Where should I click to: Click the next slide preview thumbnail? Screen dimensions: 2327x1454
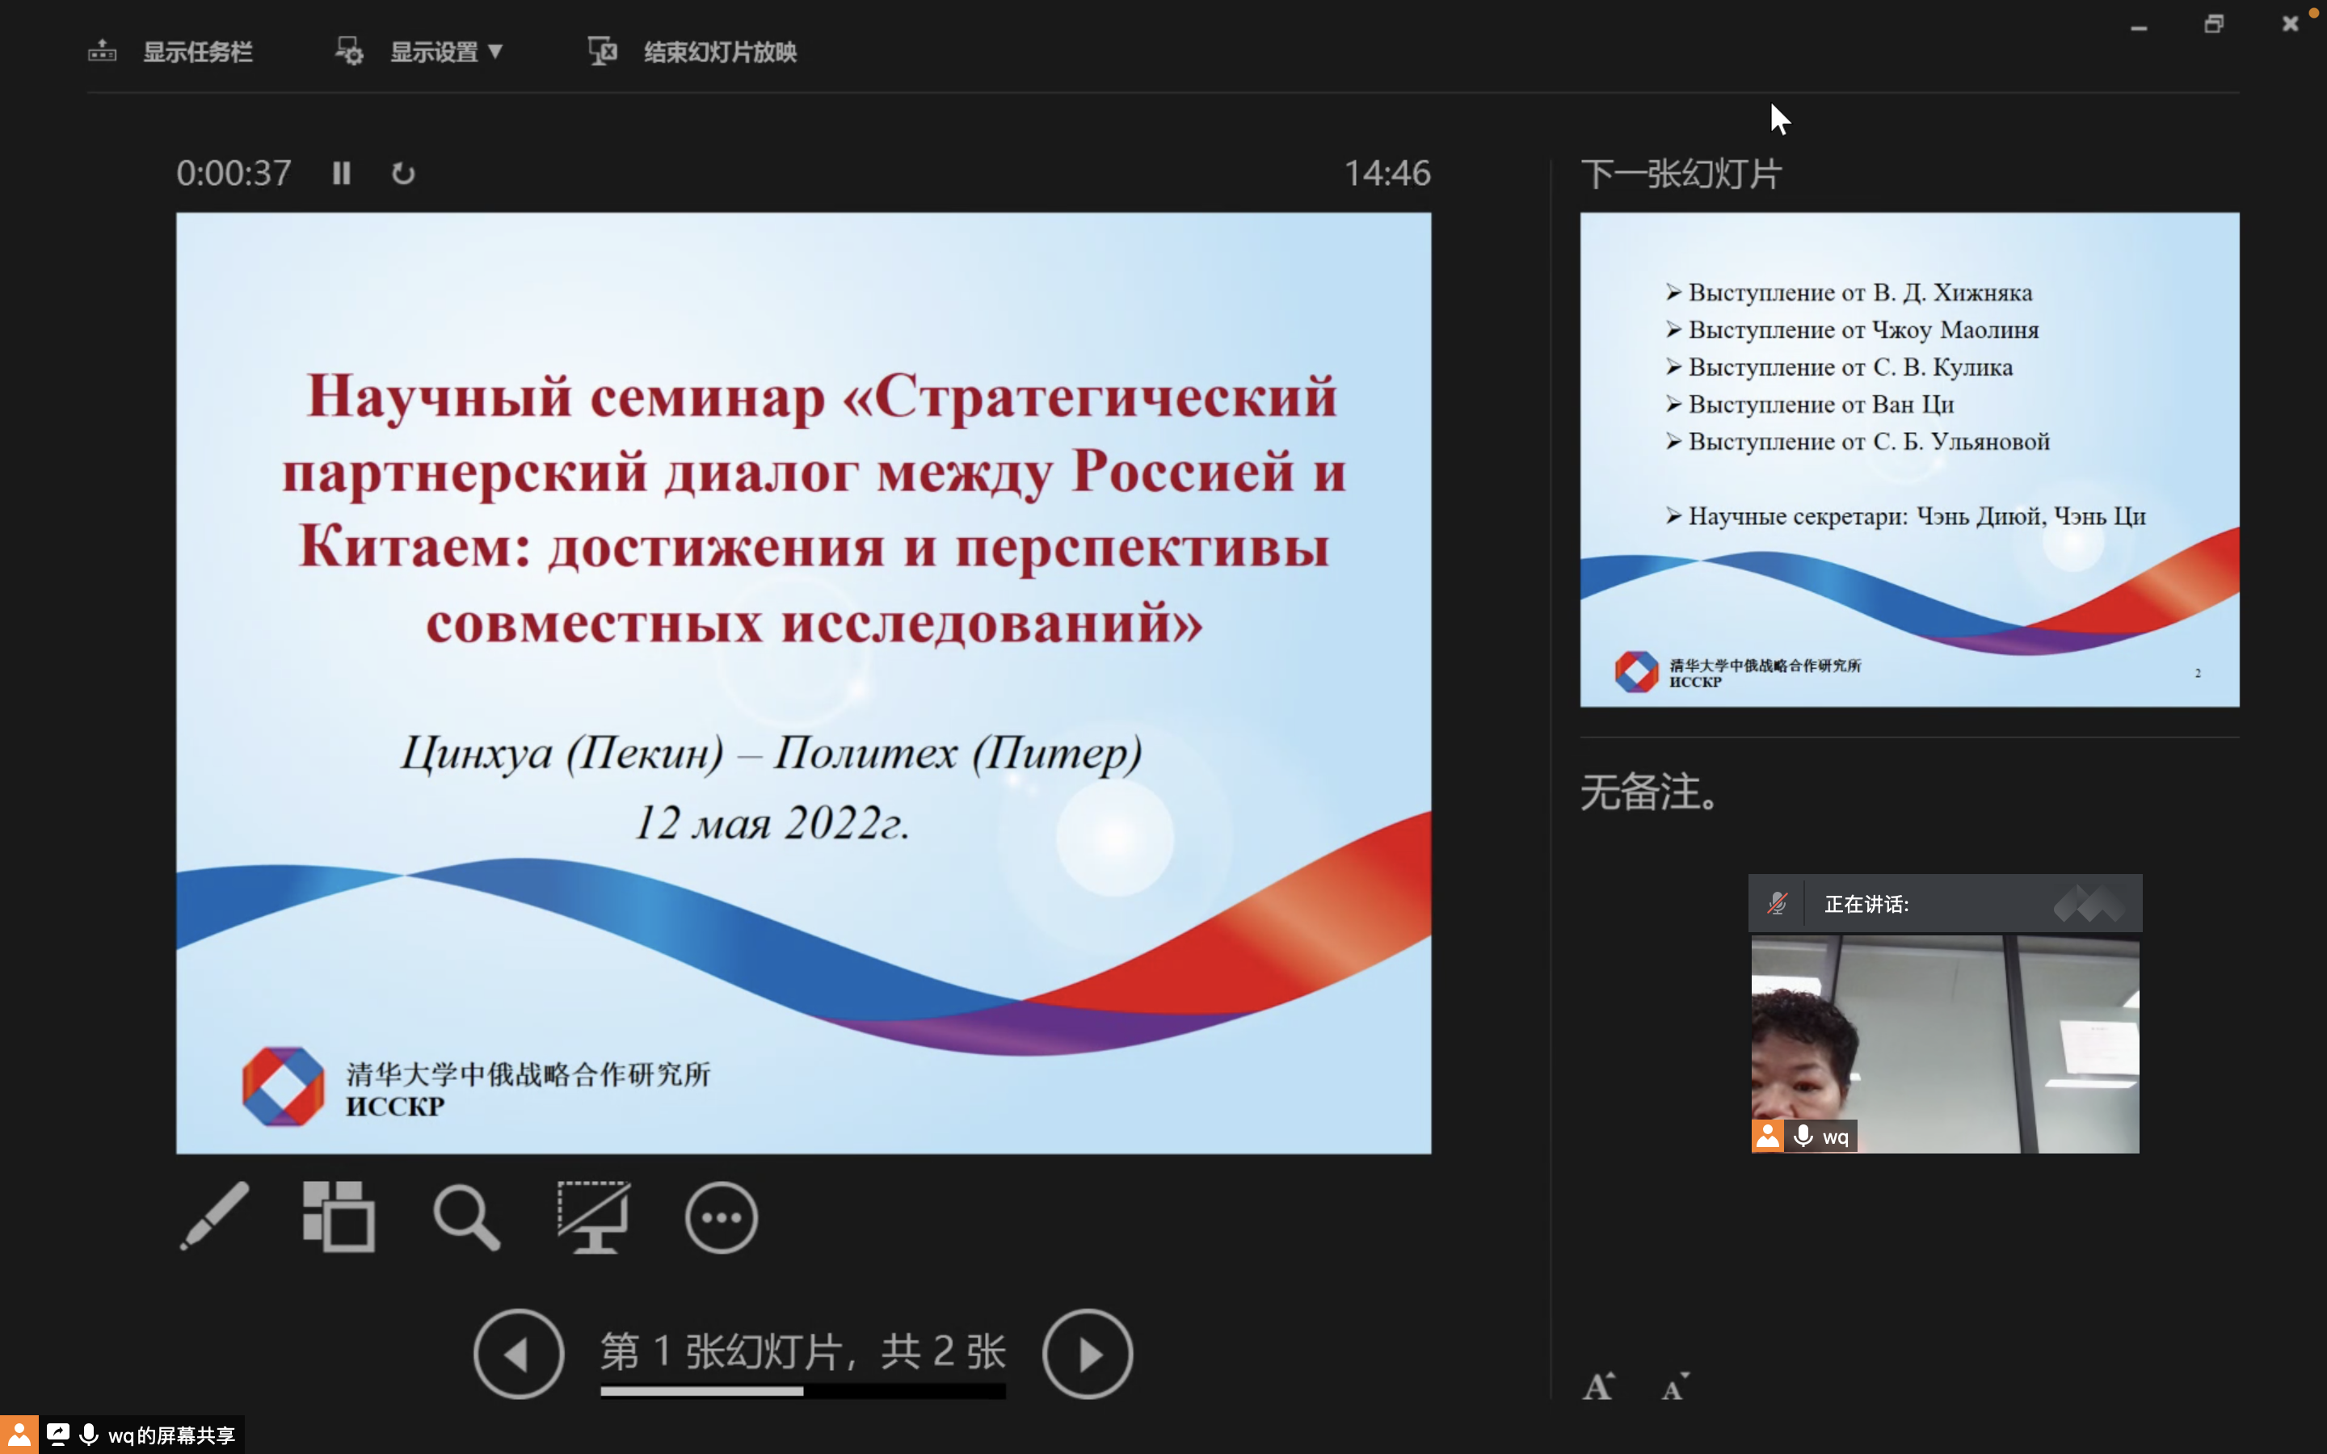(x=1910, y=460)
